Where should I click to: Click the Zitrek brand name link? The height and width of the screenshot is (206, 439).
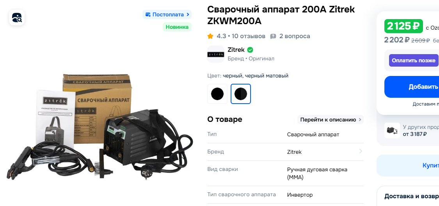[x=236, y=50]
